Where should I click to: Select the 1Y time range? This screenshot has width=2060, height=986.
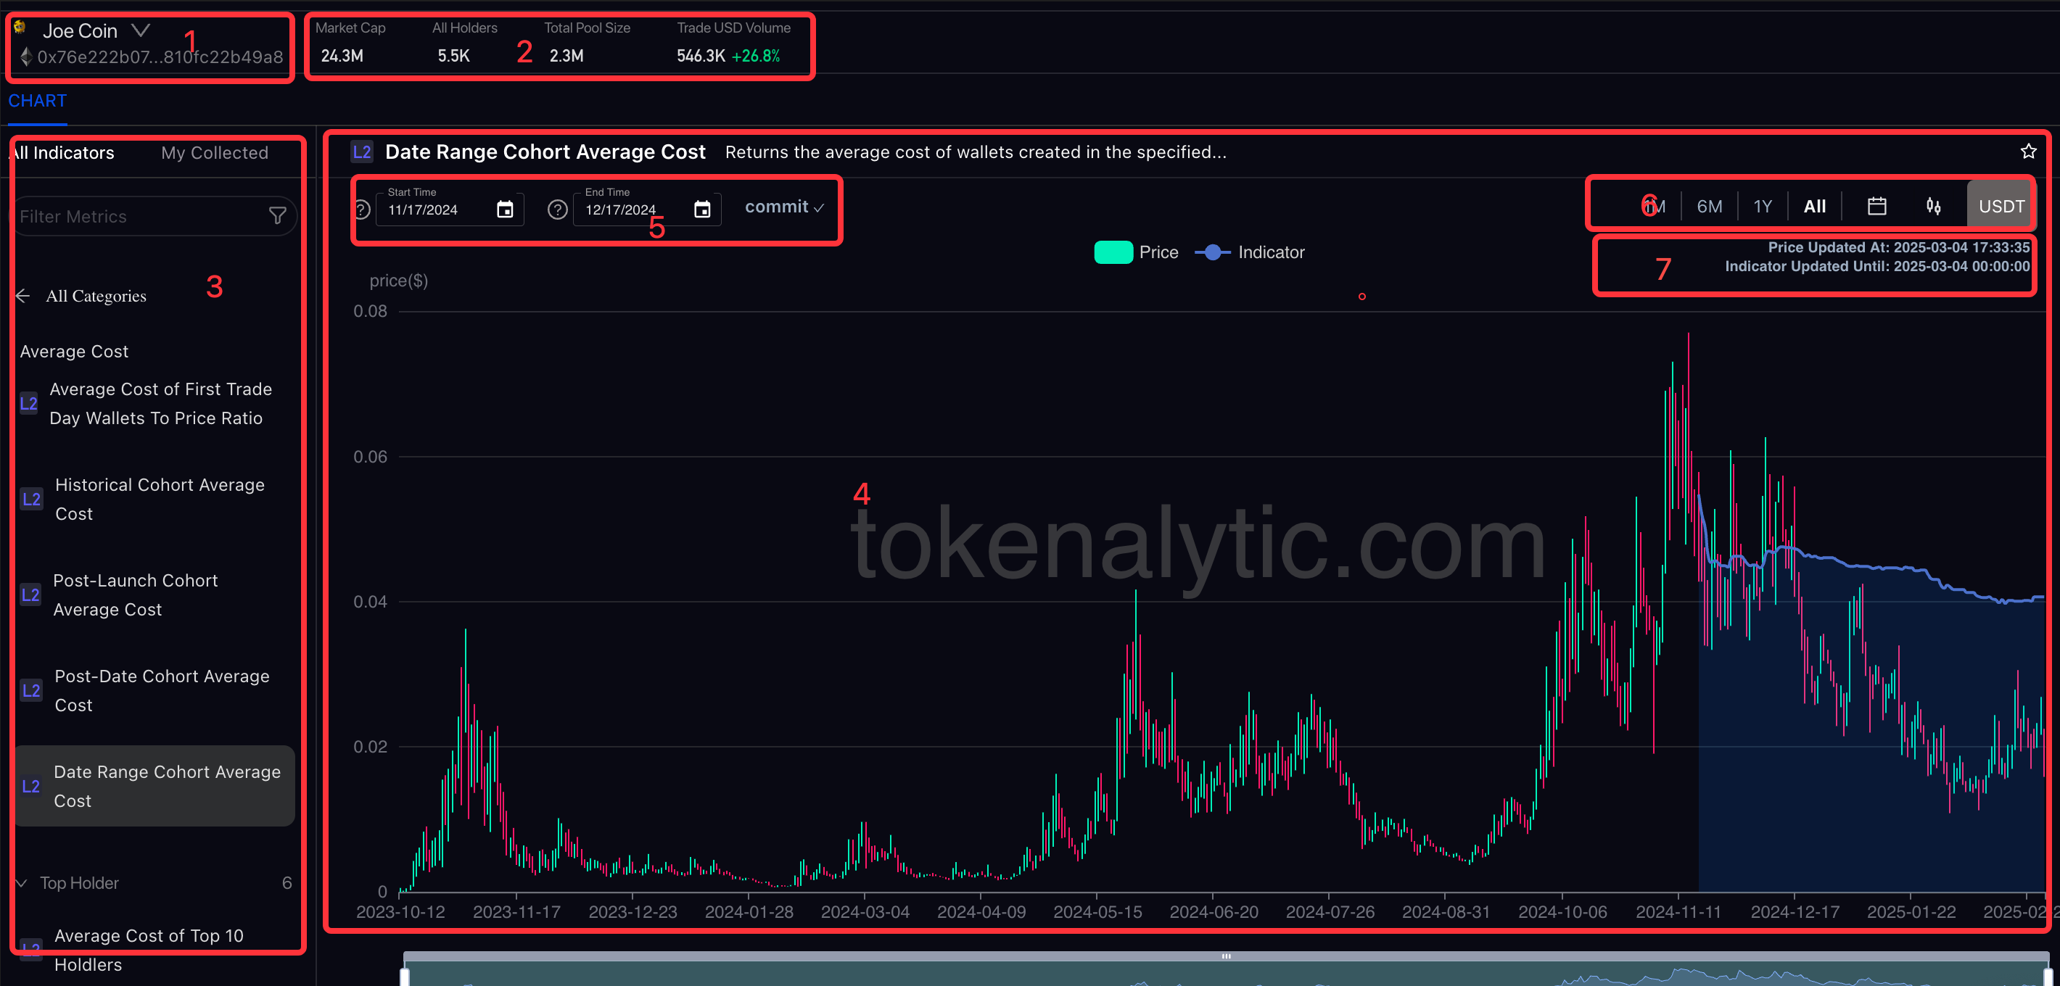1763,206
